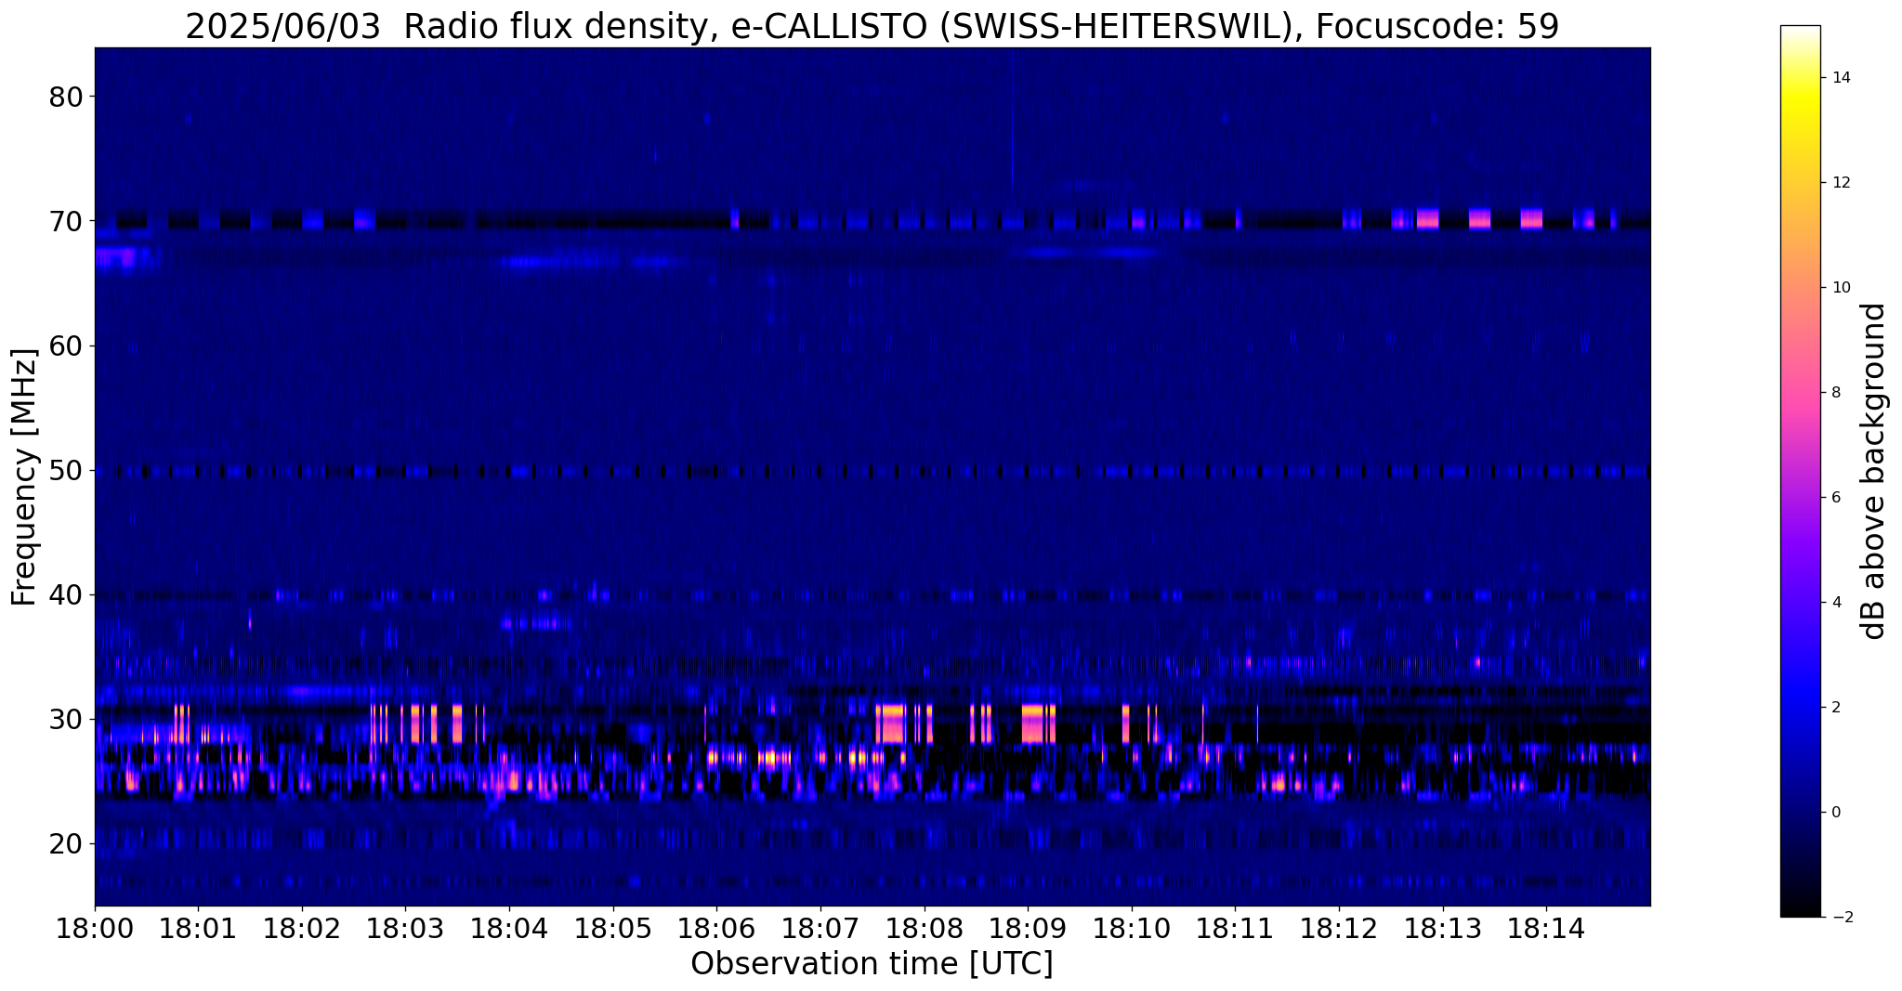Click the 18:12 time tick label
The width and height of the screenshot is (1902, 991).
1339,929
